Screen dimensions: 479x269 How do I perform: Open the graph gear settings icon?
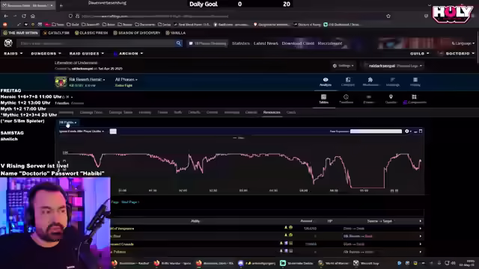pos(407,132)
